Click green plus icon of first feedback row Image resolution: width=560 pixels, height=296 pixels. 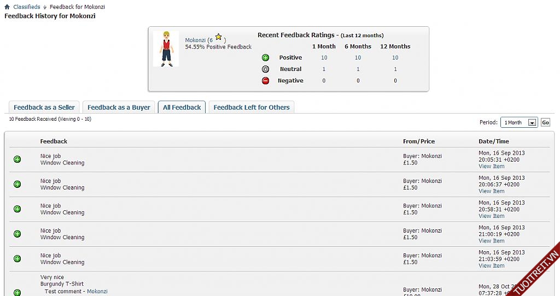pyautogui.click(x=17, y=159)
